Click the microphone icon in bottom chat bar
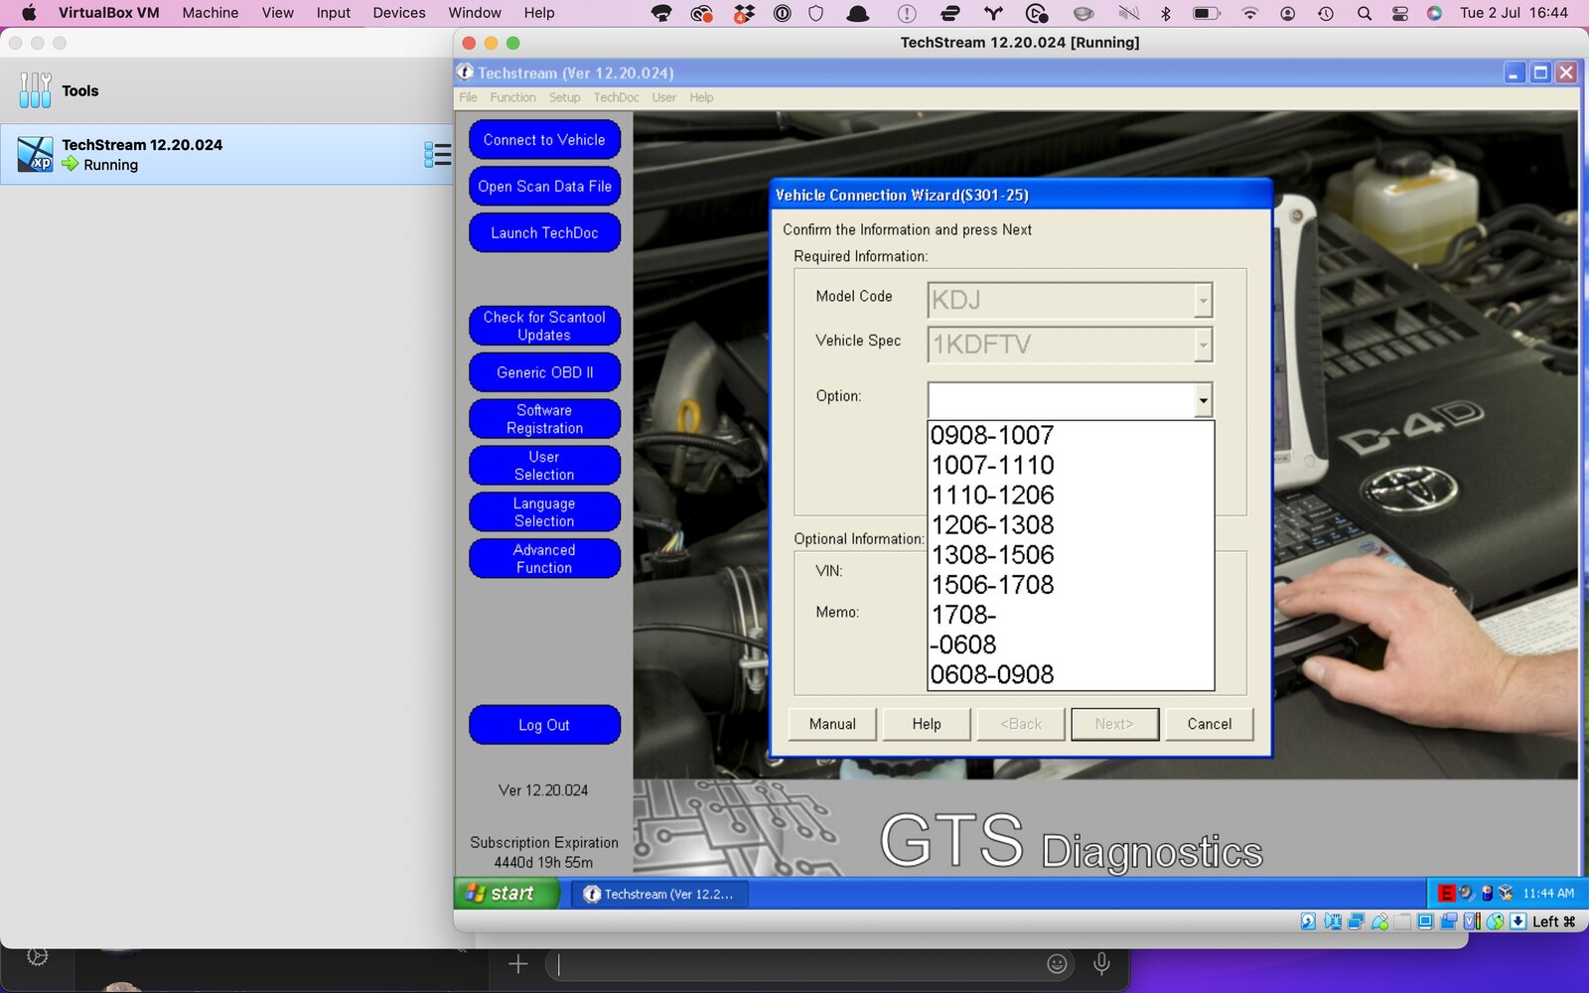 click(x=1101, y=963)
